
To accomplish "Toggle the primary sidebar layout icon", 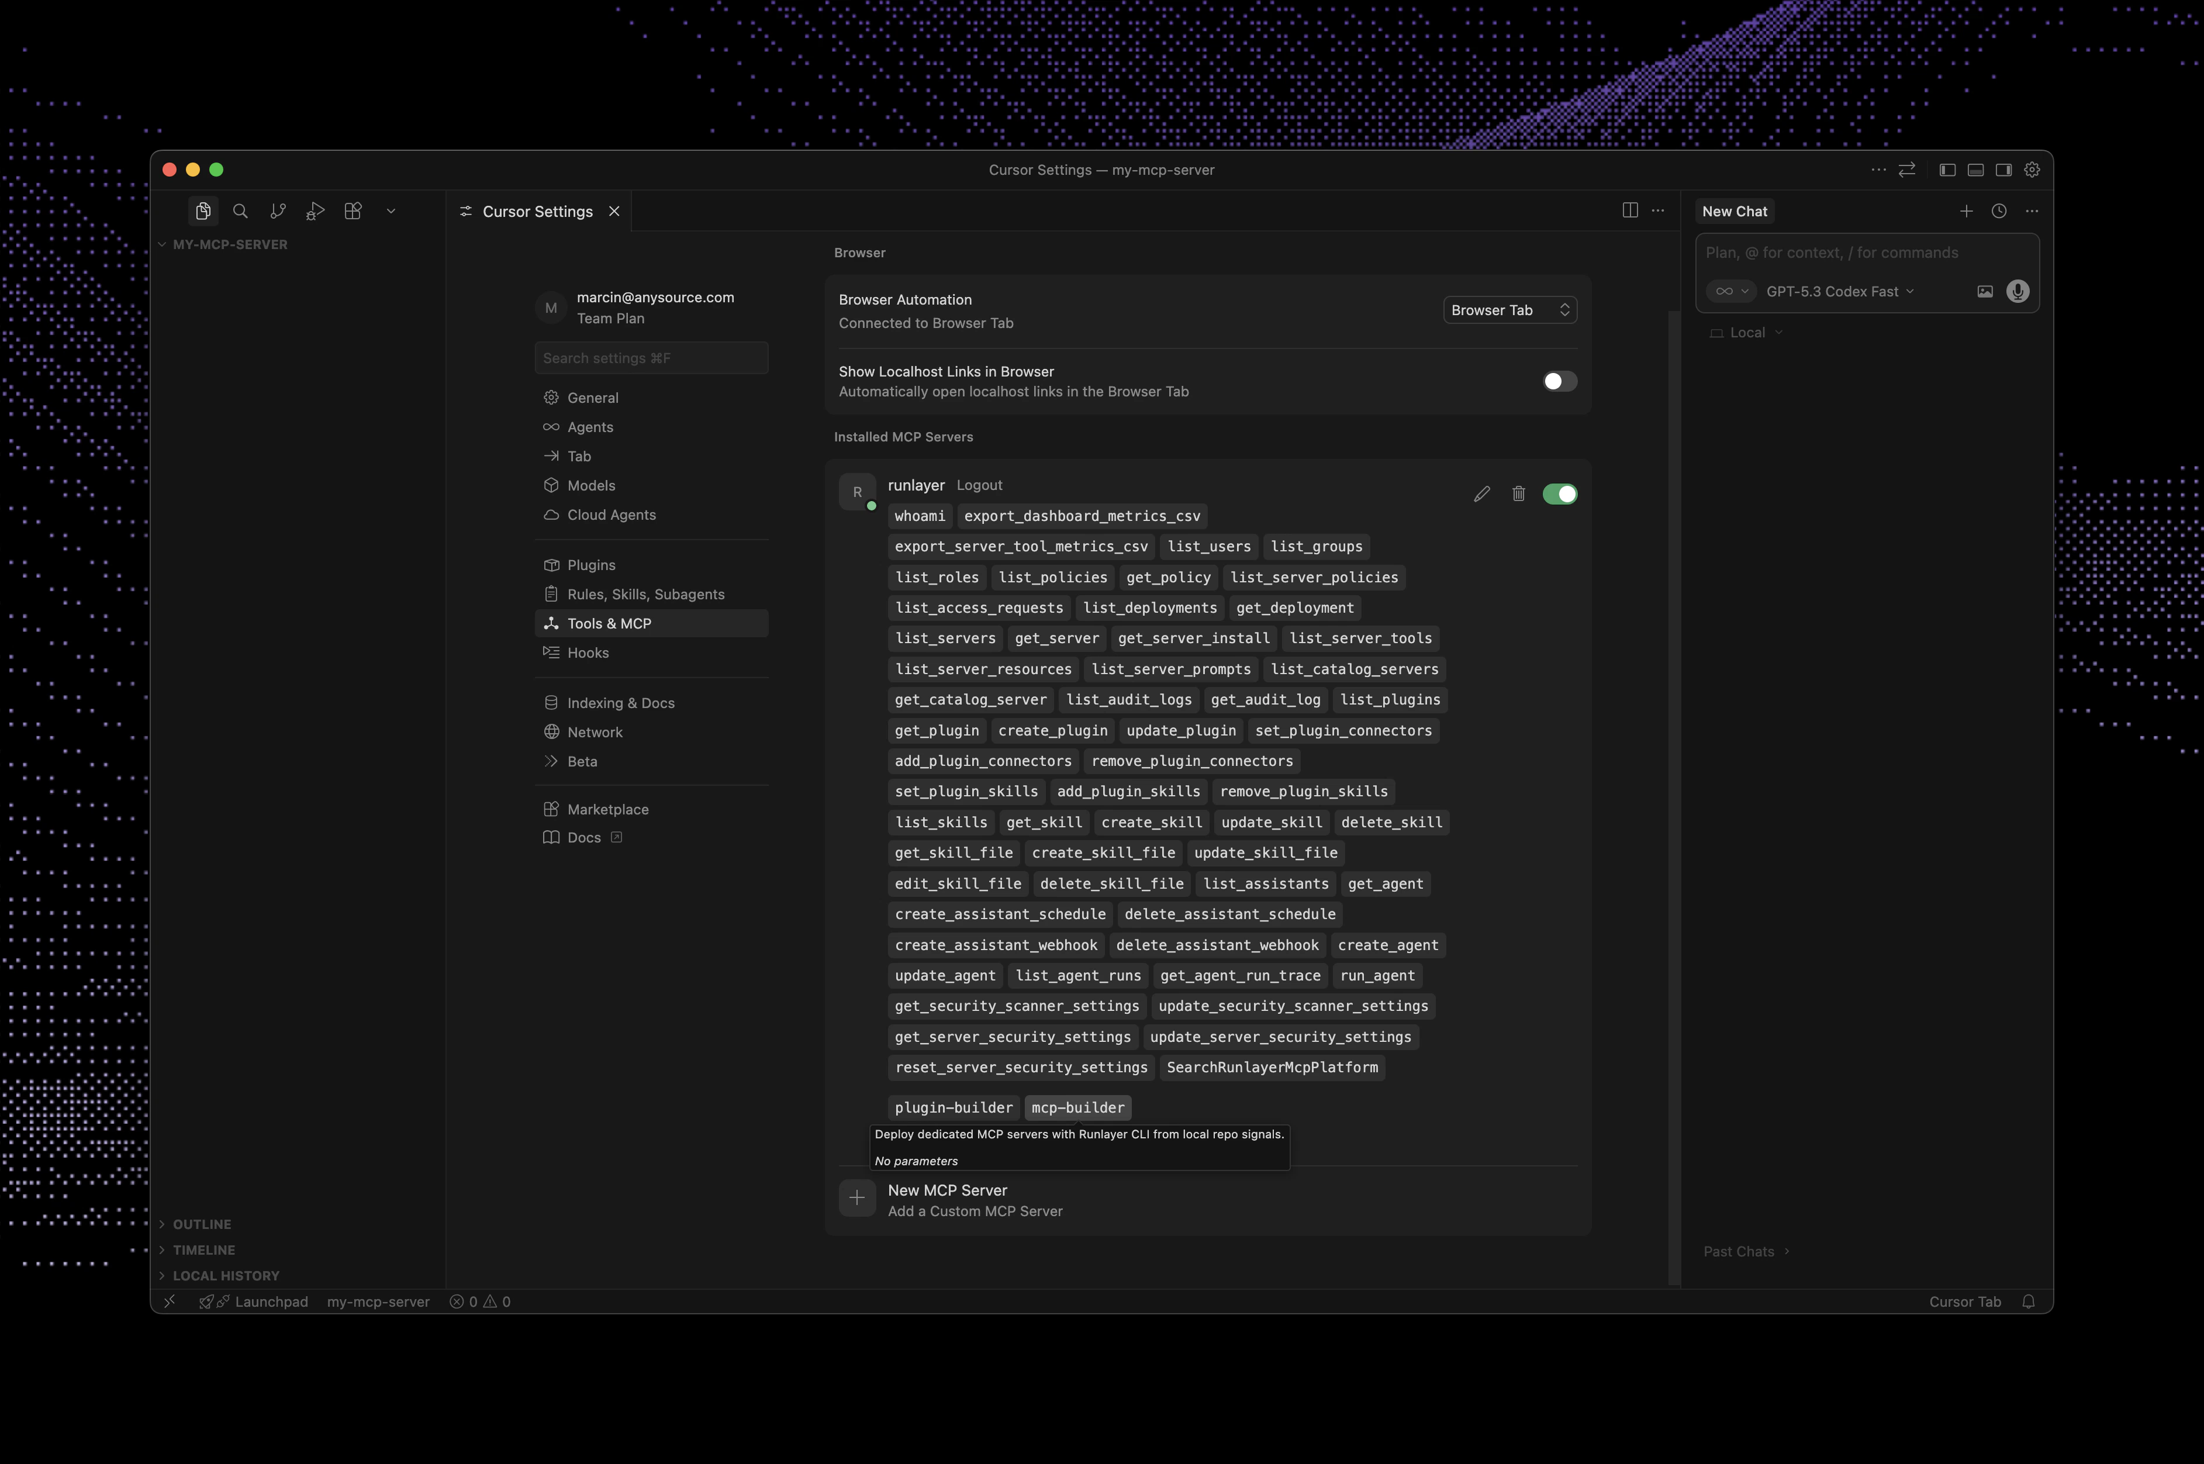I will pyautogui.click(x=1947, y=169).
